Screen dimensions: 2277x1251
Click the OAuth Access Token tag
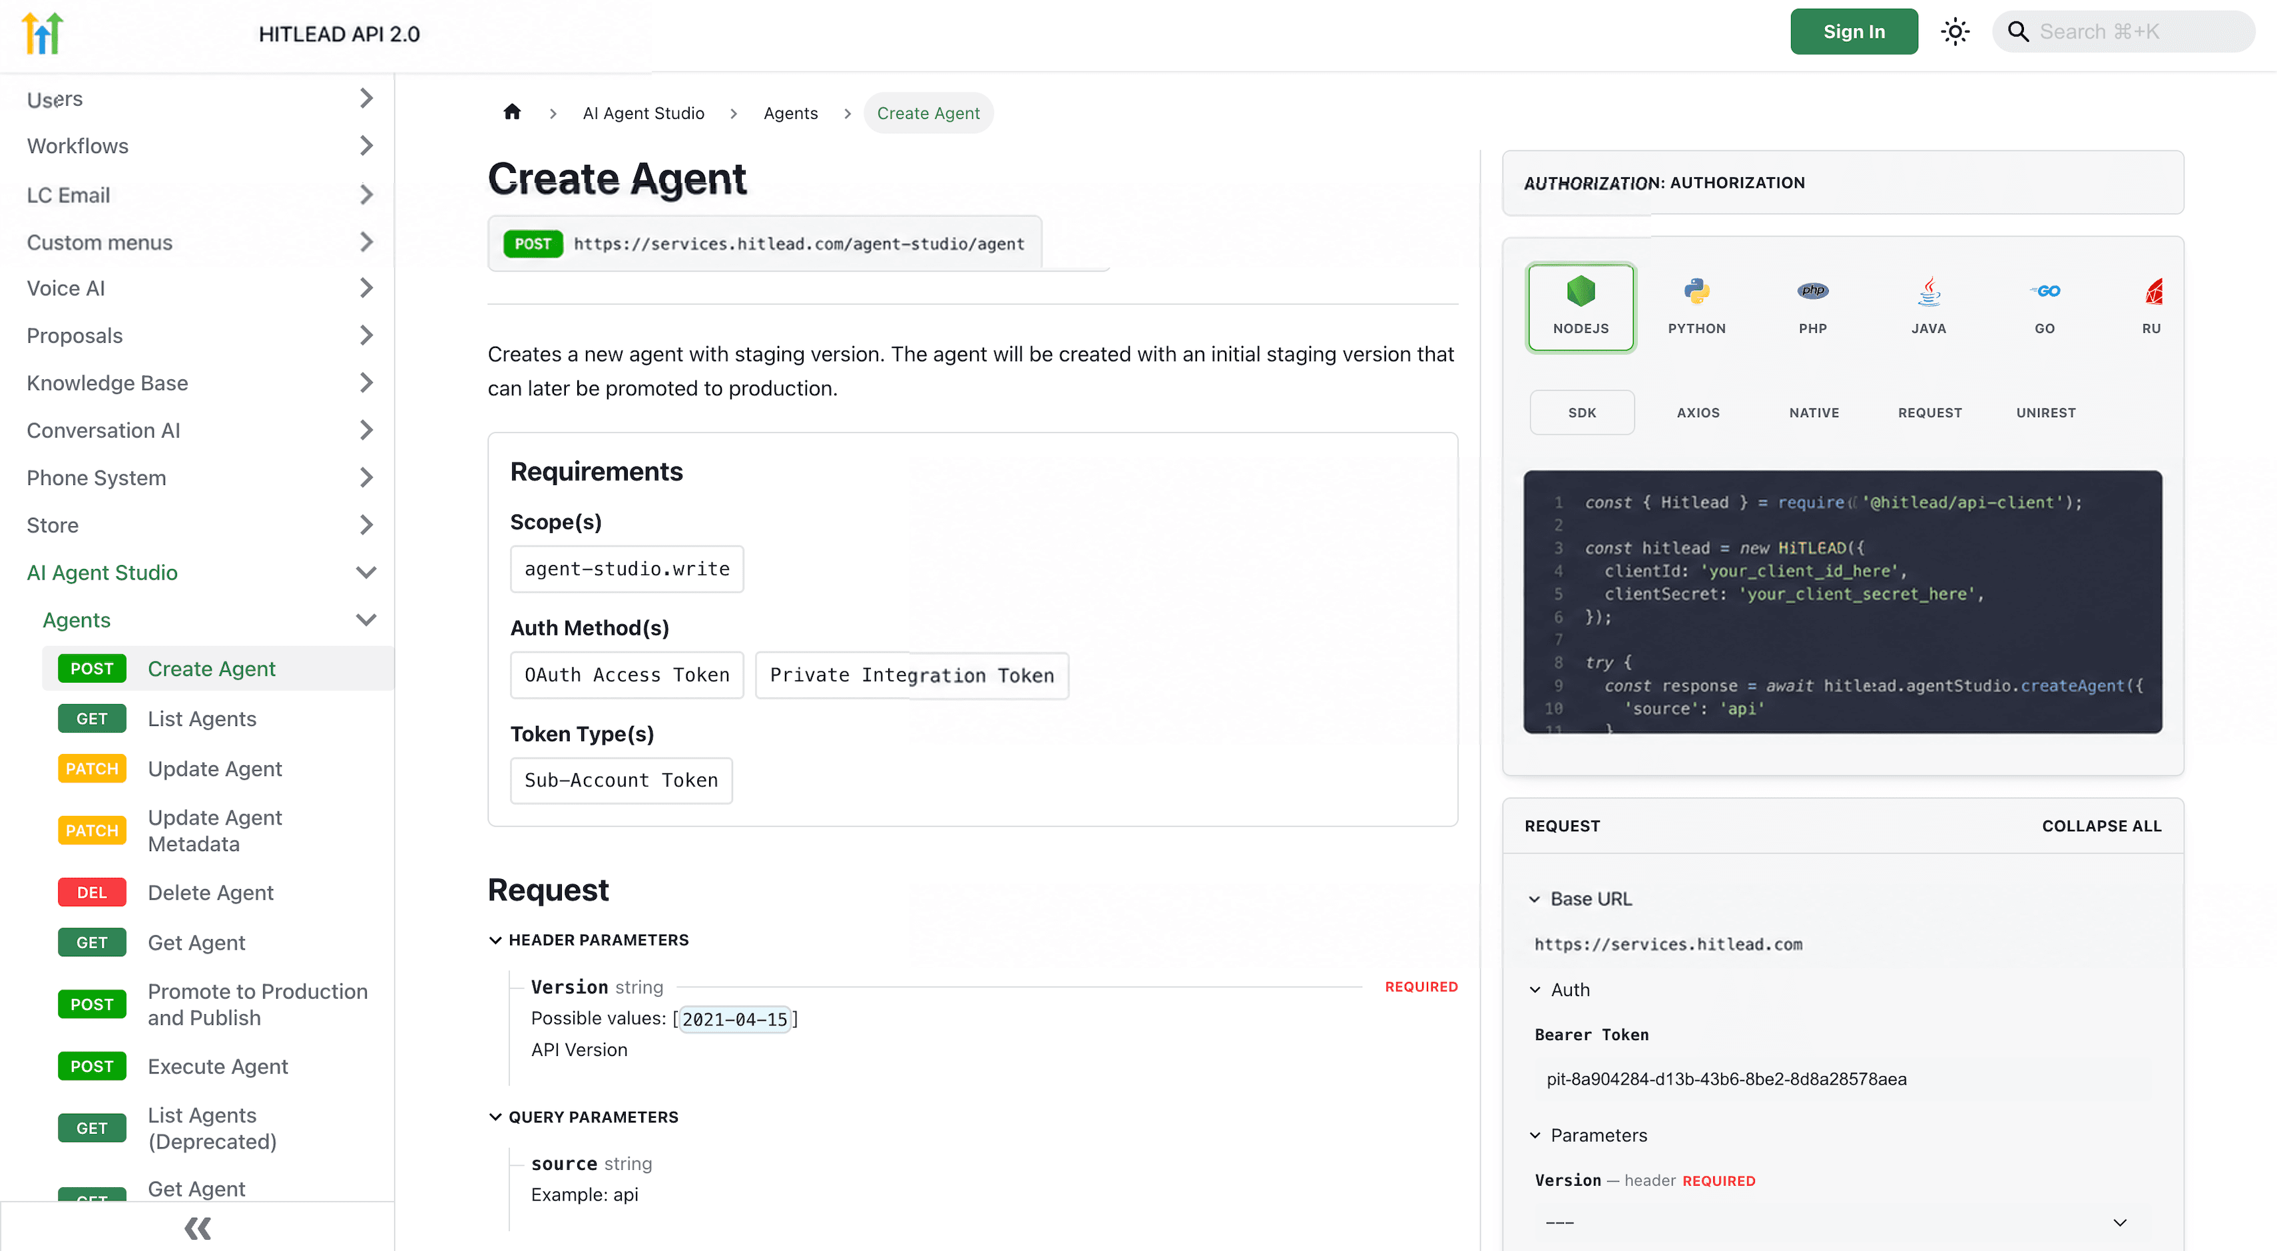pos(627,675)
